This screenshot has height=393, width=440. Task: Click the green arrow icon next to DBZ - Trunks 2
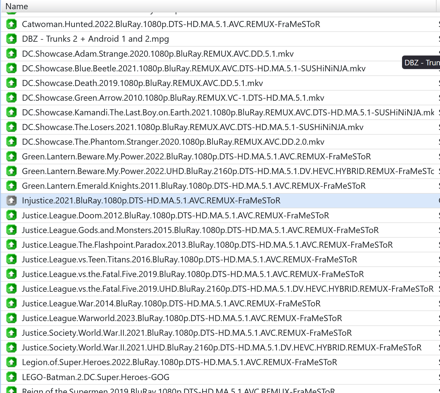tap(12, 39)
